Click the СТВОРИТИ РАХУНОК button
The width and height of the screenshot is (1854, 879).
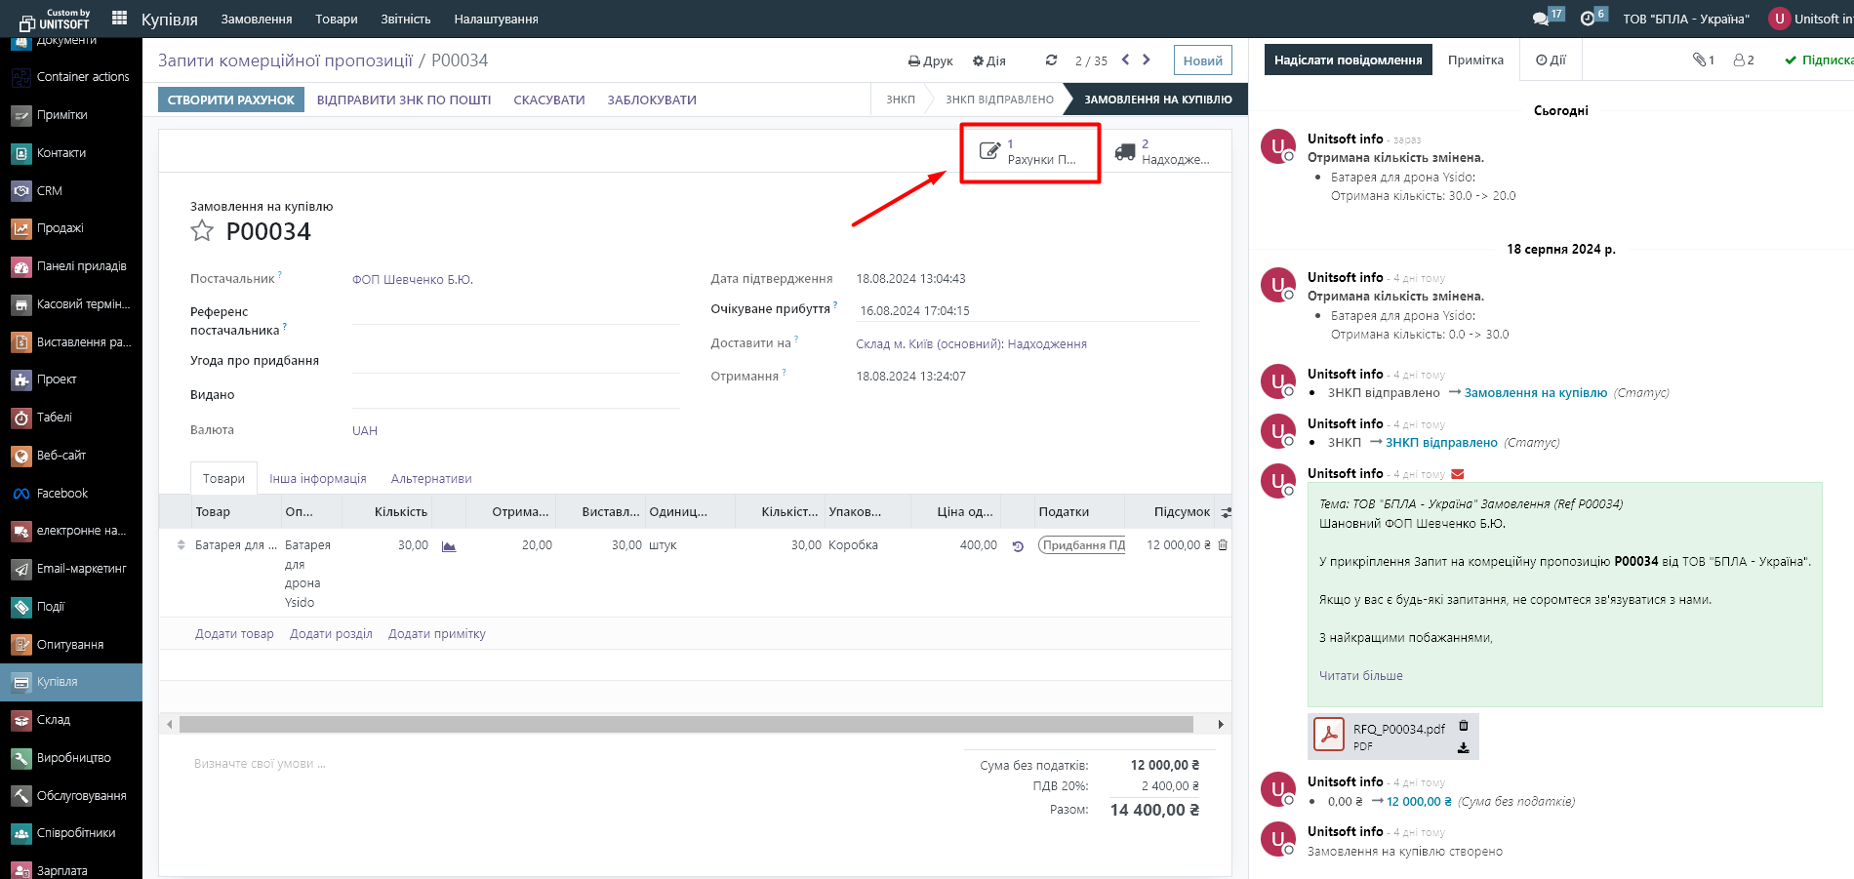[x=231, y=100]
